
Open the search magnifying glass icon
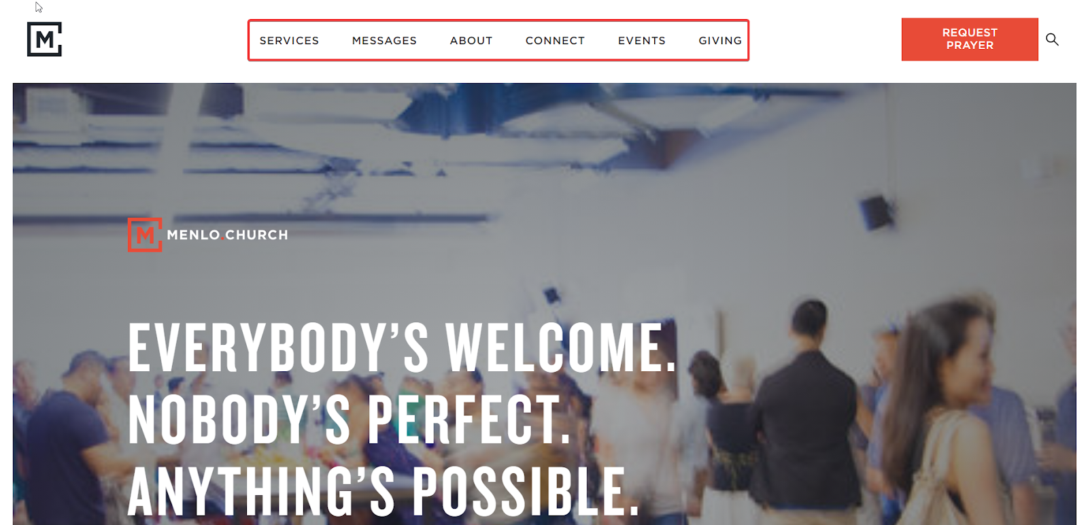1052,39
